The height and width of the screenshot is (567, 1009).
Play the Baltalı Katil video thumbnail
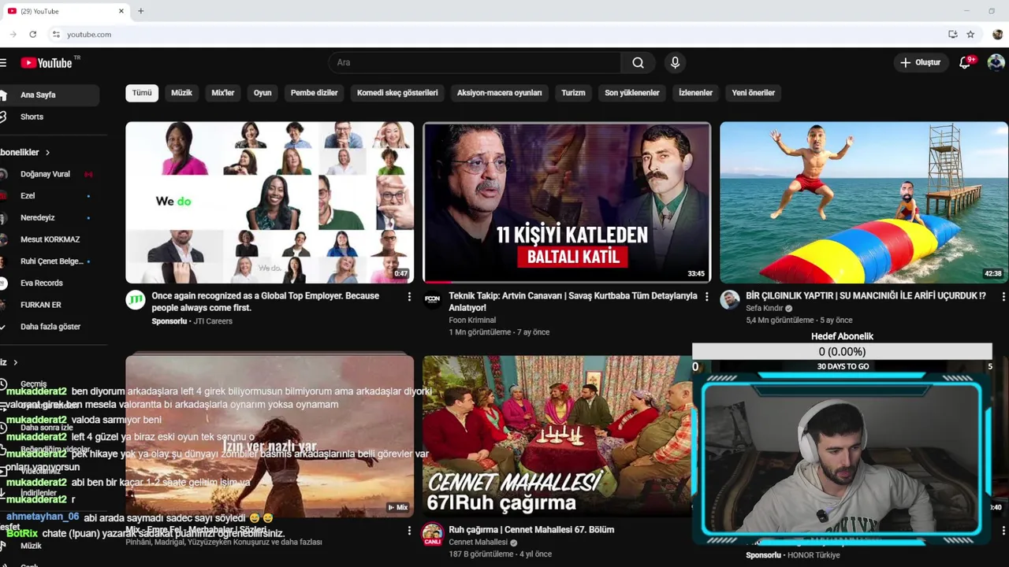tap(567, 202)
